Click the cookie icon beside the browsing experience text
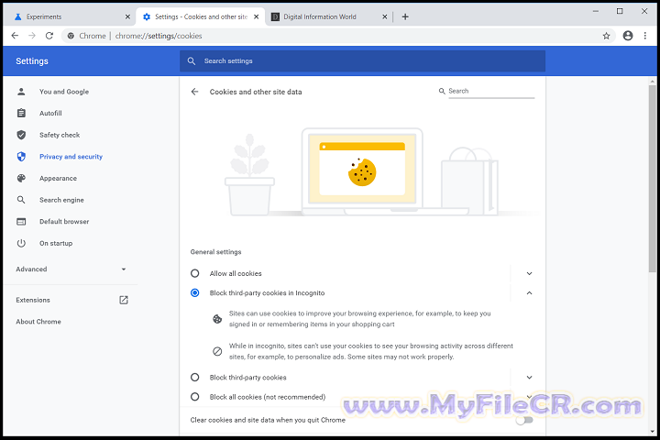660x440 pixels. 217,319
